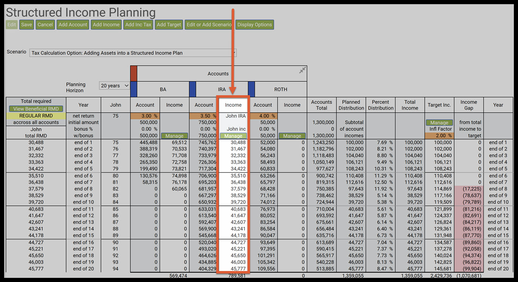
Task: Click BA income value 60,065
Action: pyautogui.click(x=179, y=189)
